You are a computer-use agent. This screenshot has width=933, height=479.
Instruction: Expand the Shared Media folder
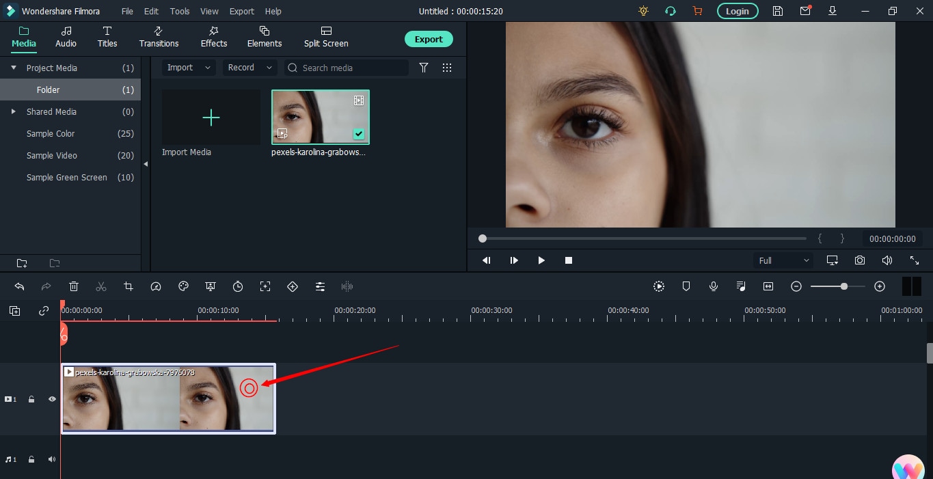14,111
